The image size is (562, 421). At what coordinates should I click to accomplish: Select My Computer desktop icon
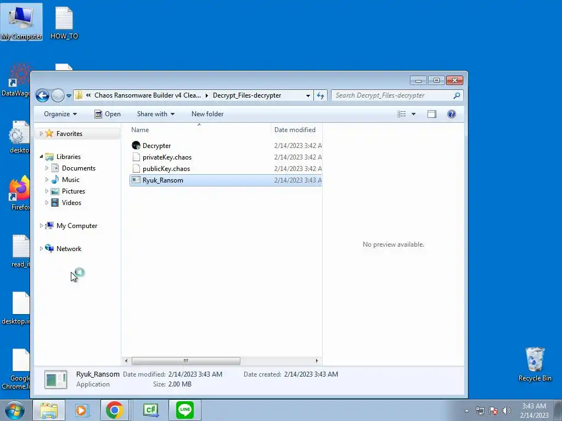pos(21,22)
